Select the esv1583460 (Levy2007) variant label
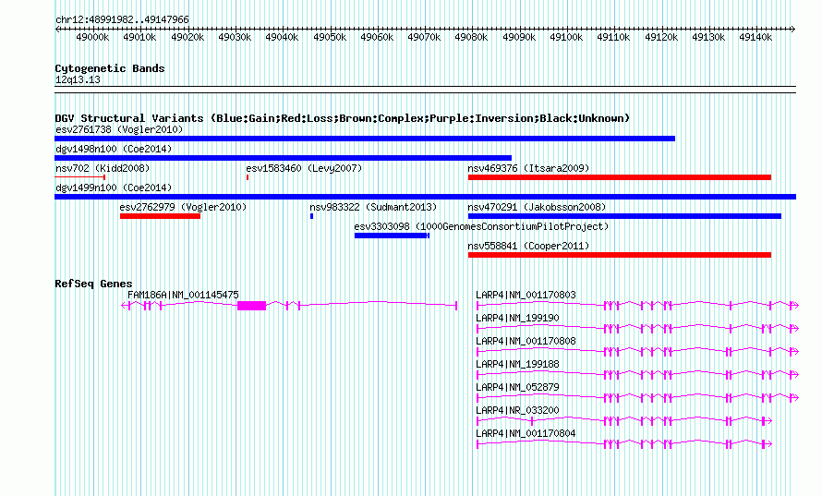Viewport: 822px width, 496px height. (x=304, y=168)
